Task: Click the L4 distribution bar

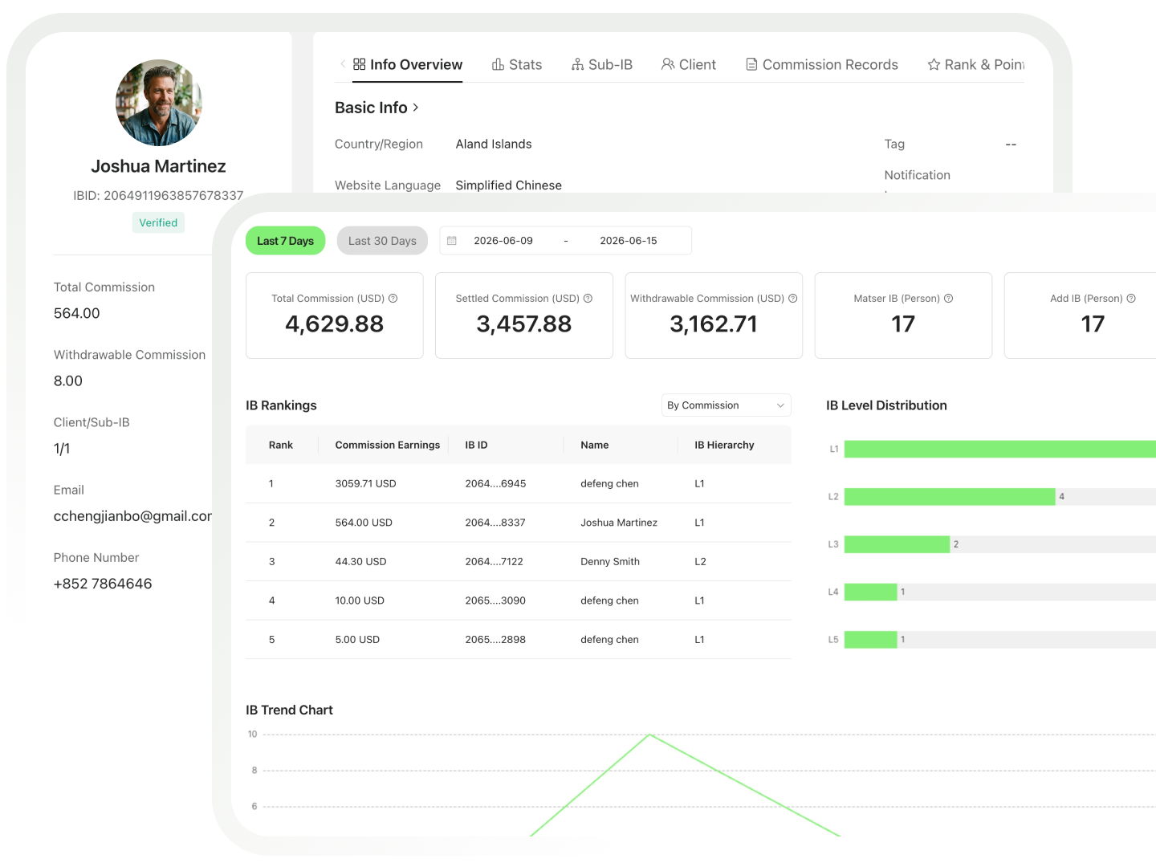Action: point(871,592)
